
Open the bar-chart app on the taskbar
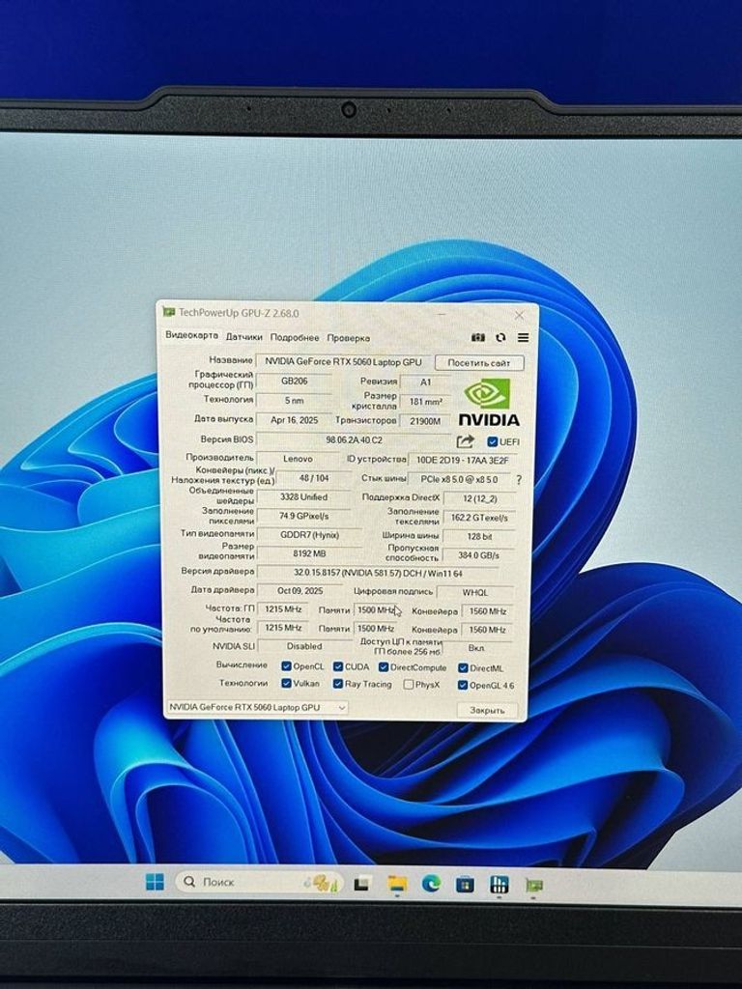[499, 885]
